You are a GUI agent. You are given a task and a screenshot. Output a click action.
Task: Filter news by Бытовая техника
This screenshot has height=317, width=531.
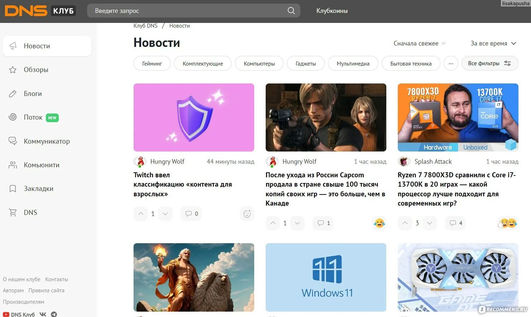coord(411,63)
